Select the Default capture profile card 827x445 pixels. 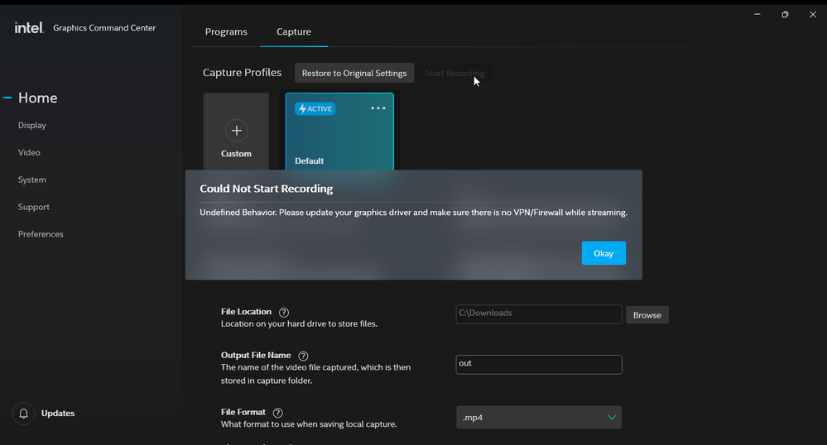pyautogui.click(x=339, y=132)
